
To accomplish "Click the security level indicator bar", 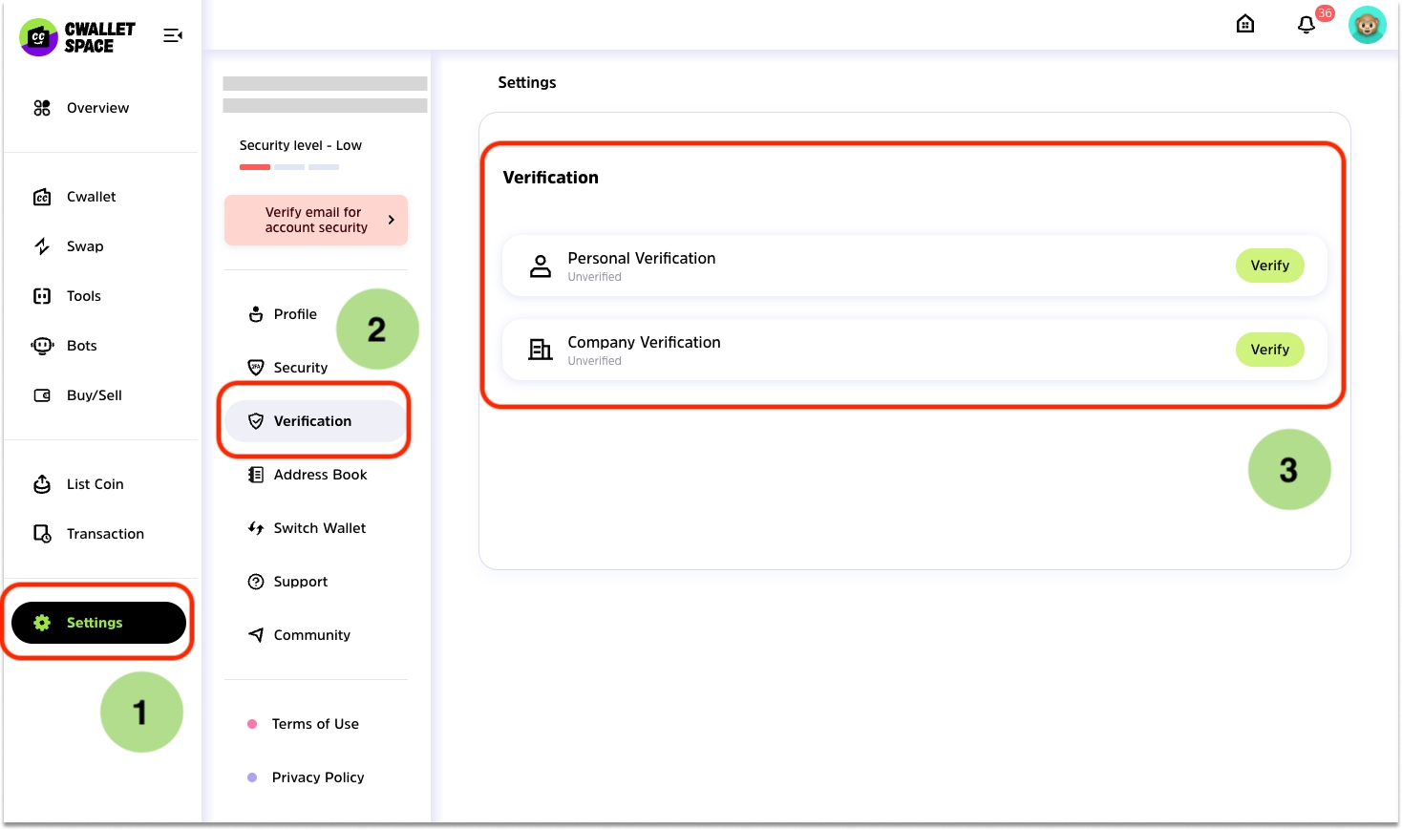I will click(288, 167).
